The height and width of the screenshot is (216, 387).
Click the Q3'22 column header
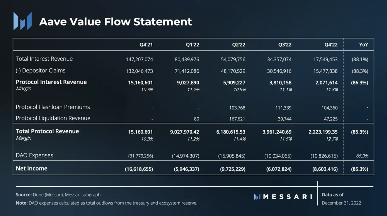tap(285, 45)
